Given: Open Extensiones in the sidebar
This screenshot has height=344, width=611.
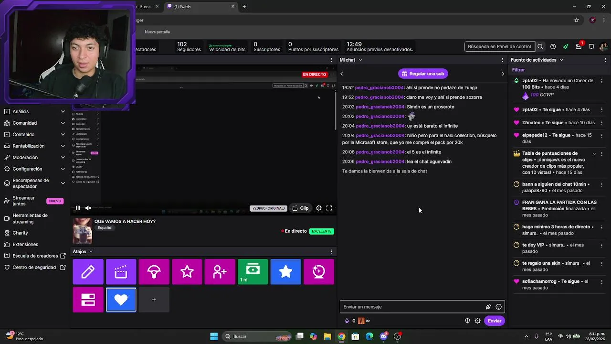Looking at the screenshot, I should click(34, 244).
